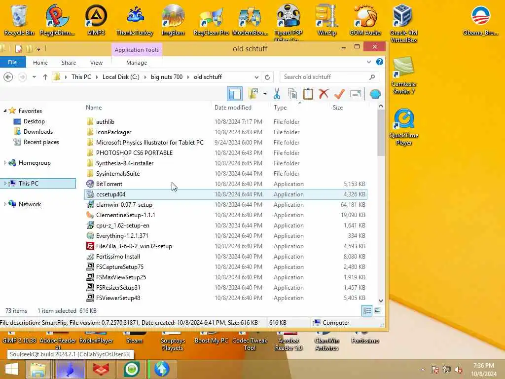
Task: Click the Back navigation arrow
Action: point(8,77)
